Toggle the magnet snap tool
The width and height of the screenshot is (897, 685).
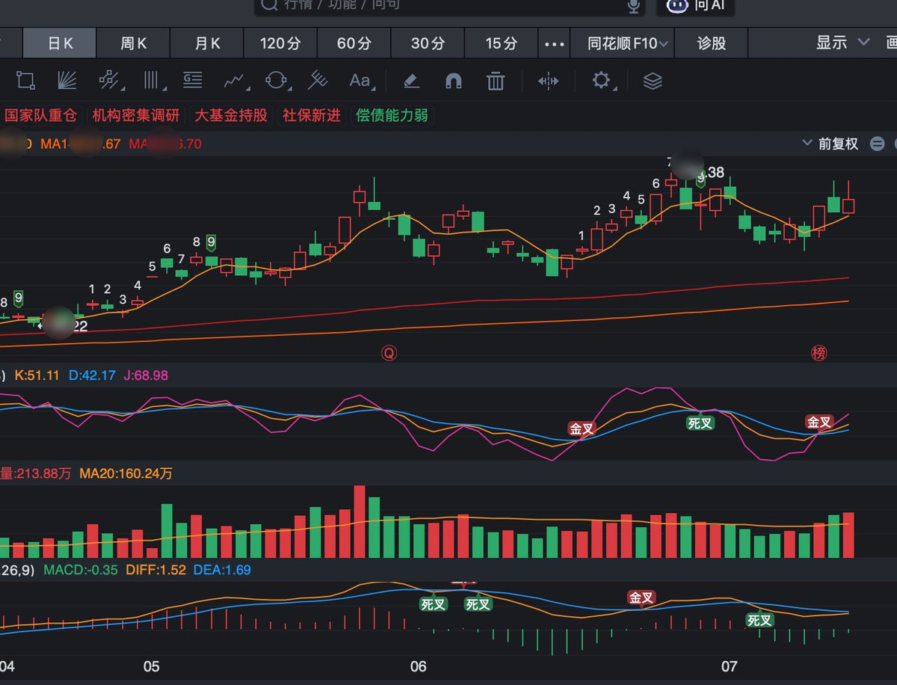pos(453,81)
